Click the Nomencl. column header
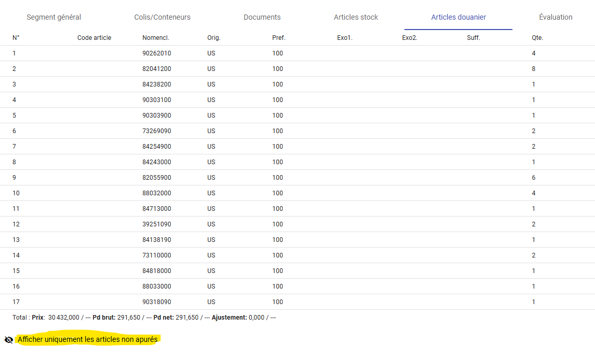Image resolution: width=595 pixels, height=359 pixels. pos(156,38)
